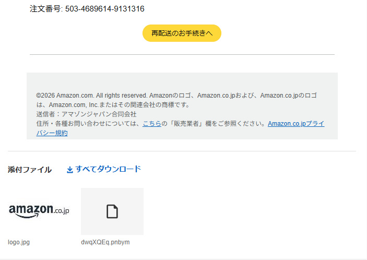
Task: Open the こちら link in the footer
Action: pyautogui.click(x=152, y=124)
